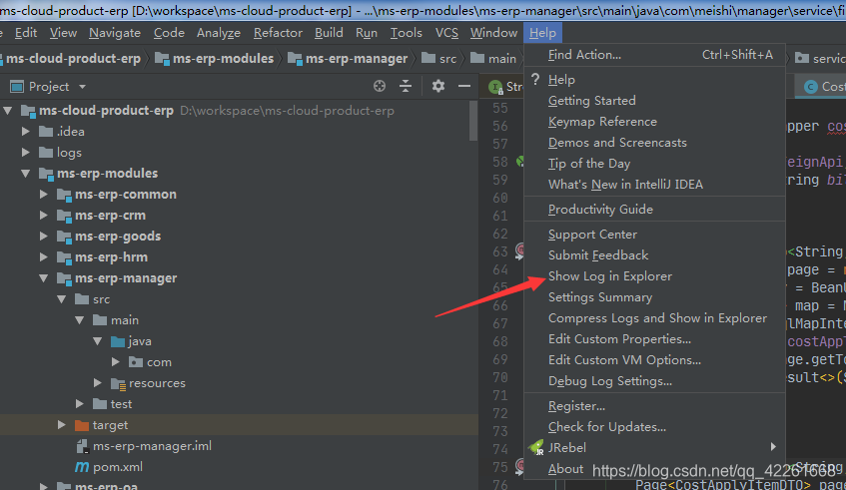The image size is (846, 490).
Task: Click the orange target folder icon
Action: (82, 425)
